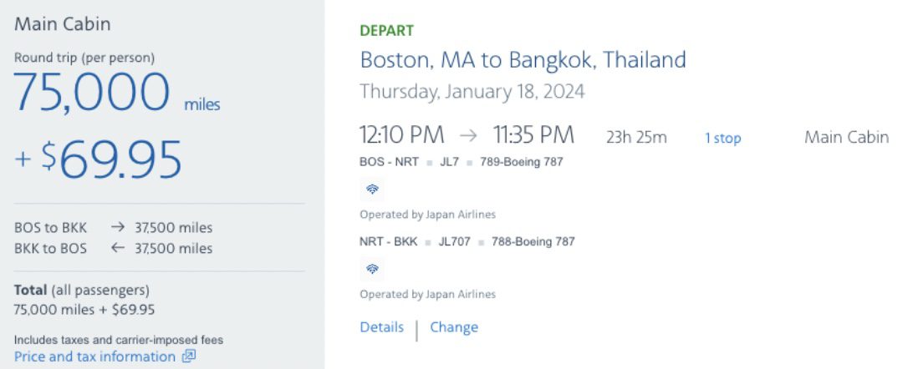The image size is (923, 369).
Task: Select the Change flight link
Action: (x=454, y=327)
